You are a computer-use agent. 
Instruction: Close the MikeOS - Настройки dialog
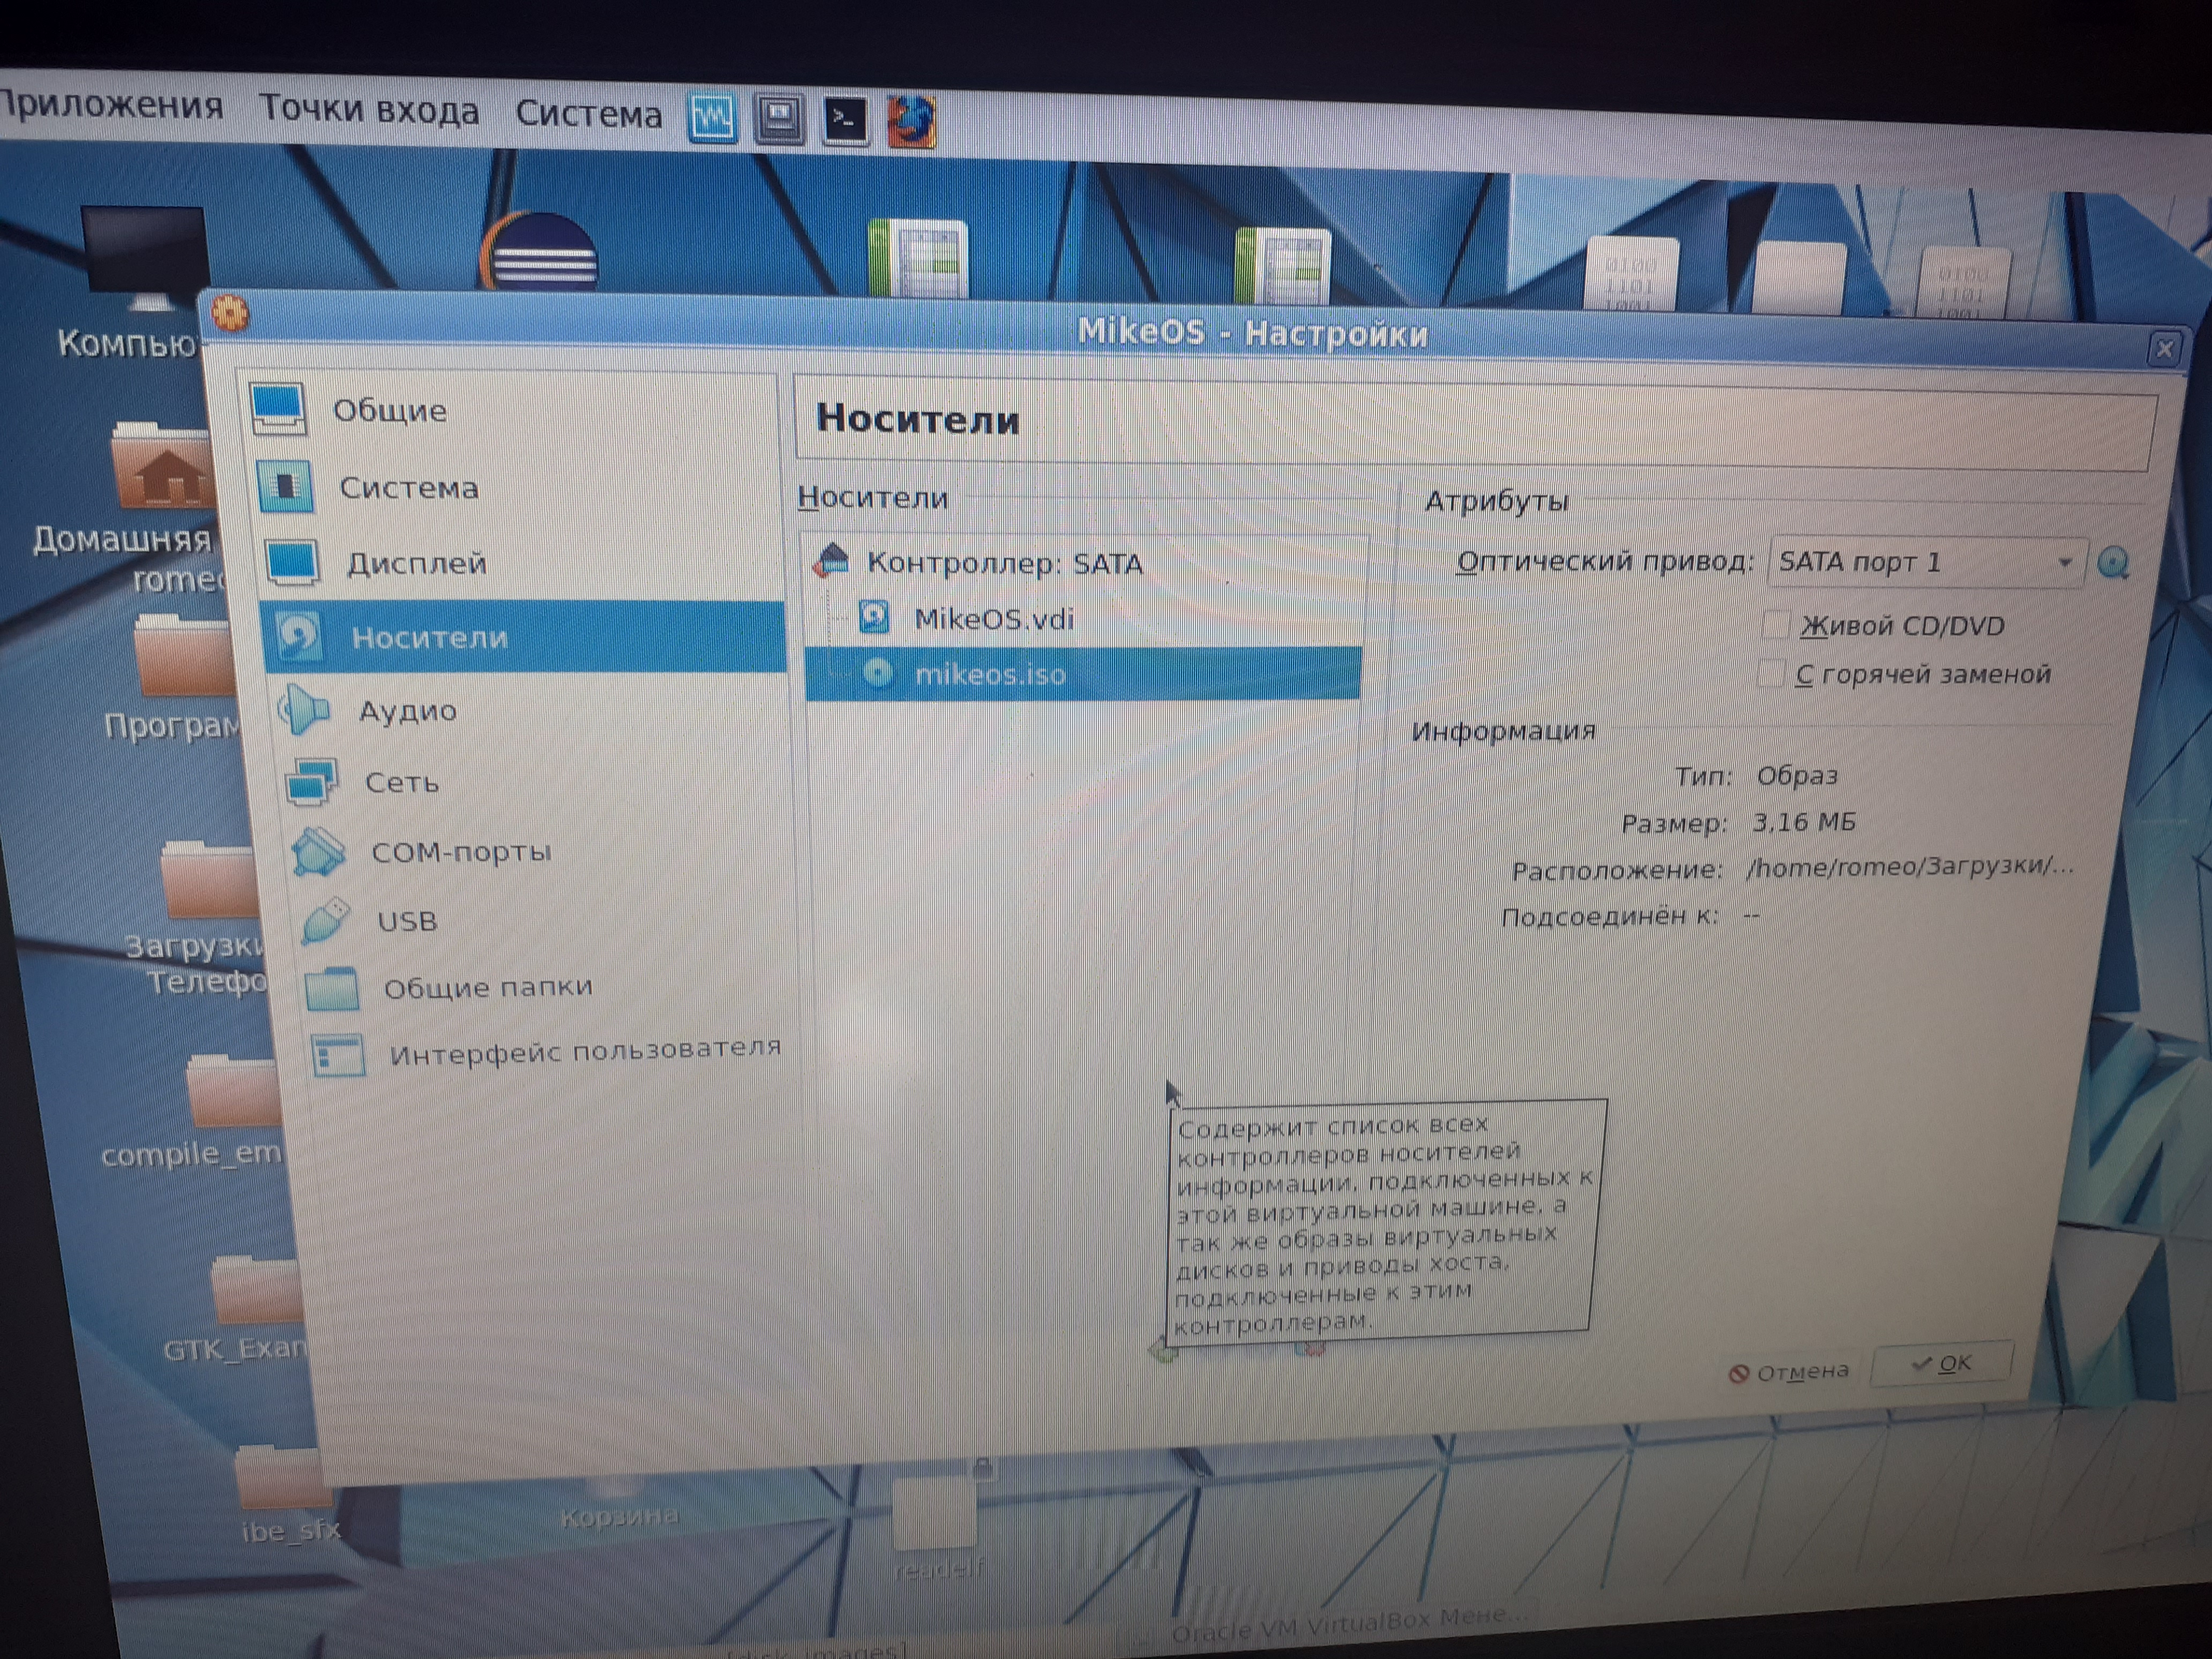2165,349
